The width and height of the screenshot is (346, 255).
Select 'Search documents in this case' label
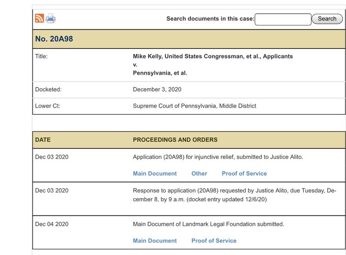210,19
